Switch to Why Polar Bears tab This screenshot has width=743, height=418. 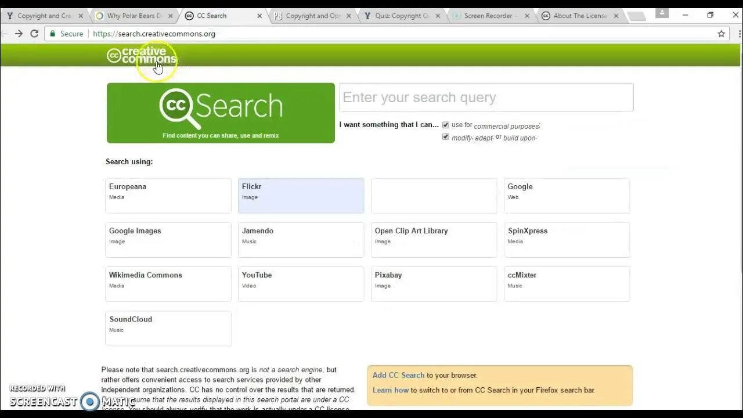133,16
